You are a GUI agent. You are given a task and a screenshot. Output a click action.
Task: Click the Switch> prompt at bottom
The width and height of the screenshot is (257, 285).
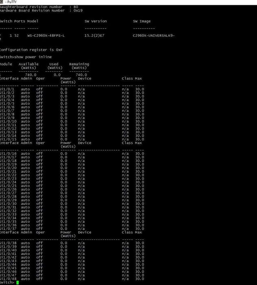pyautogui.click(x=7, y=283)
